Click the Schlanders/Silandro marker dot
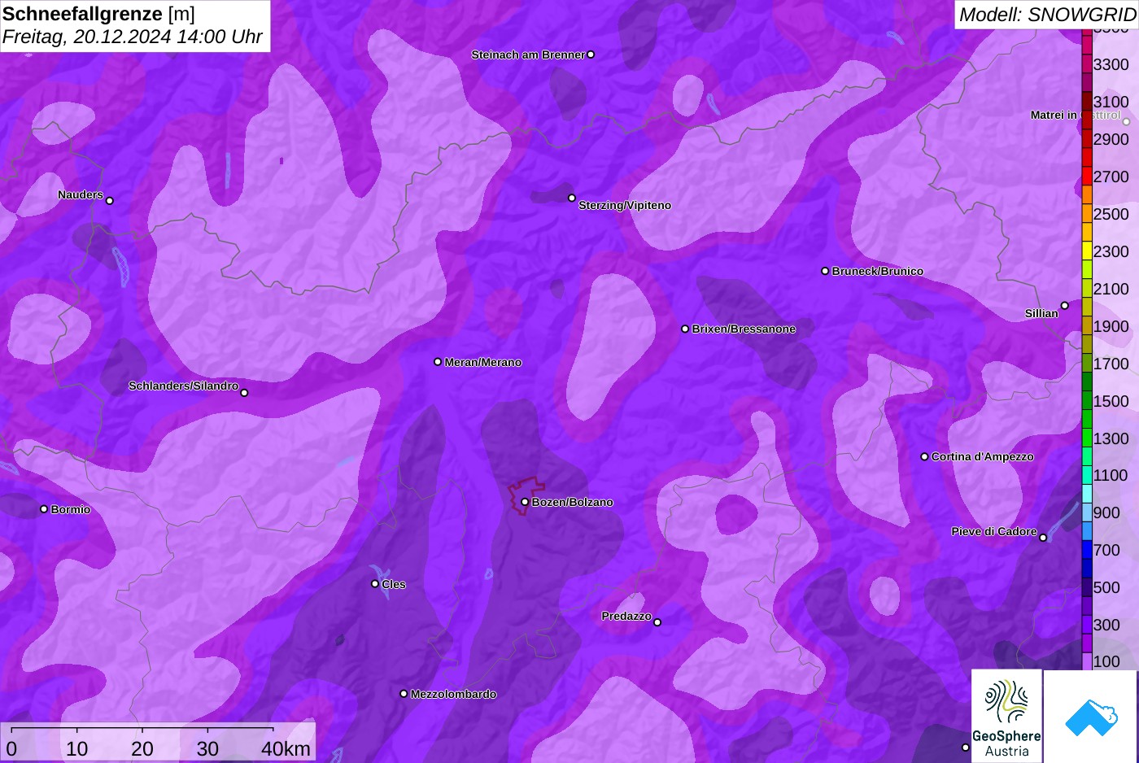 [244, 393]
